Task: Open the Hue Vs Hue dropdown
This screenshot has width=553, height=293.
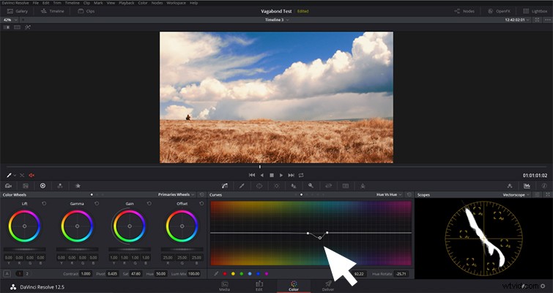Action: [x=390, y=195]
